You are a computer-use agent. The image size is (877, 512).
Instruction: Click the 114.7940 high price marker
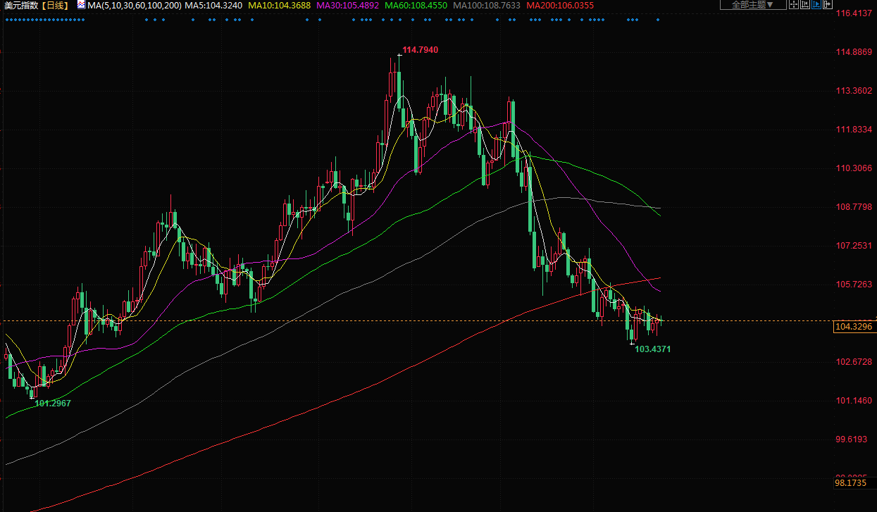(420, 50)
